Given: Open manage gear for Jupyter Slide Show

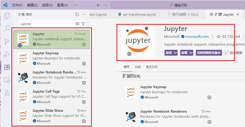Looking at the screenshot, I should coord(84,121).
